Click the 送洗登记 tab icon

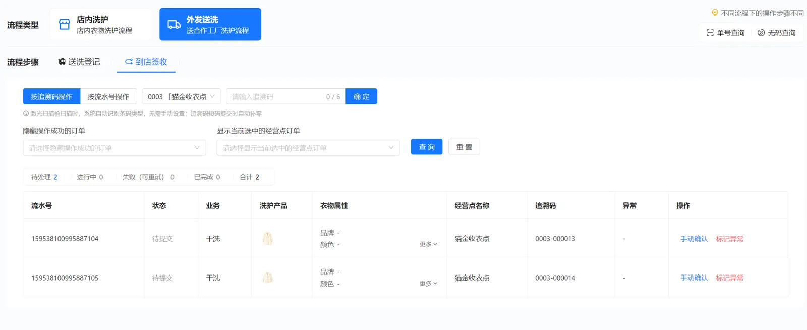click(x=62, y=62)
